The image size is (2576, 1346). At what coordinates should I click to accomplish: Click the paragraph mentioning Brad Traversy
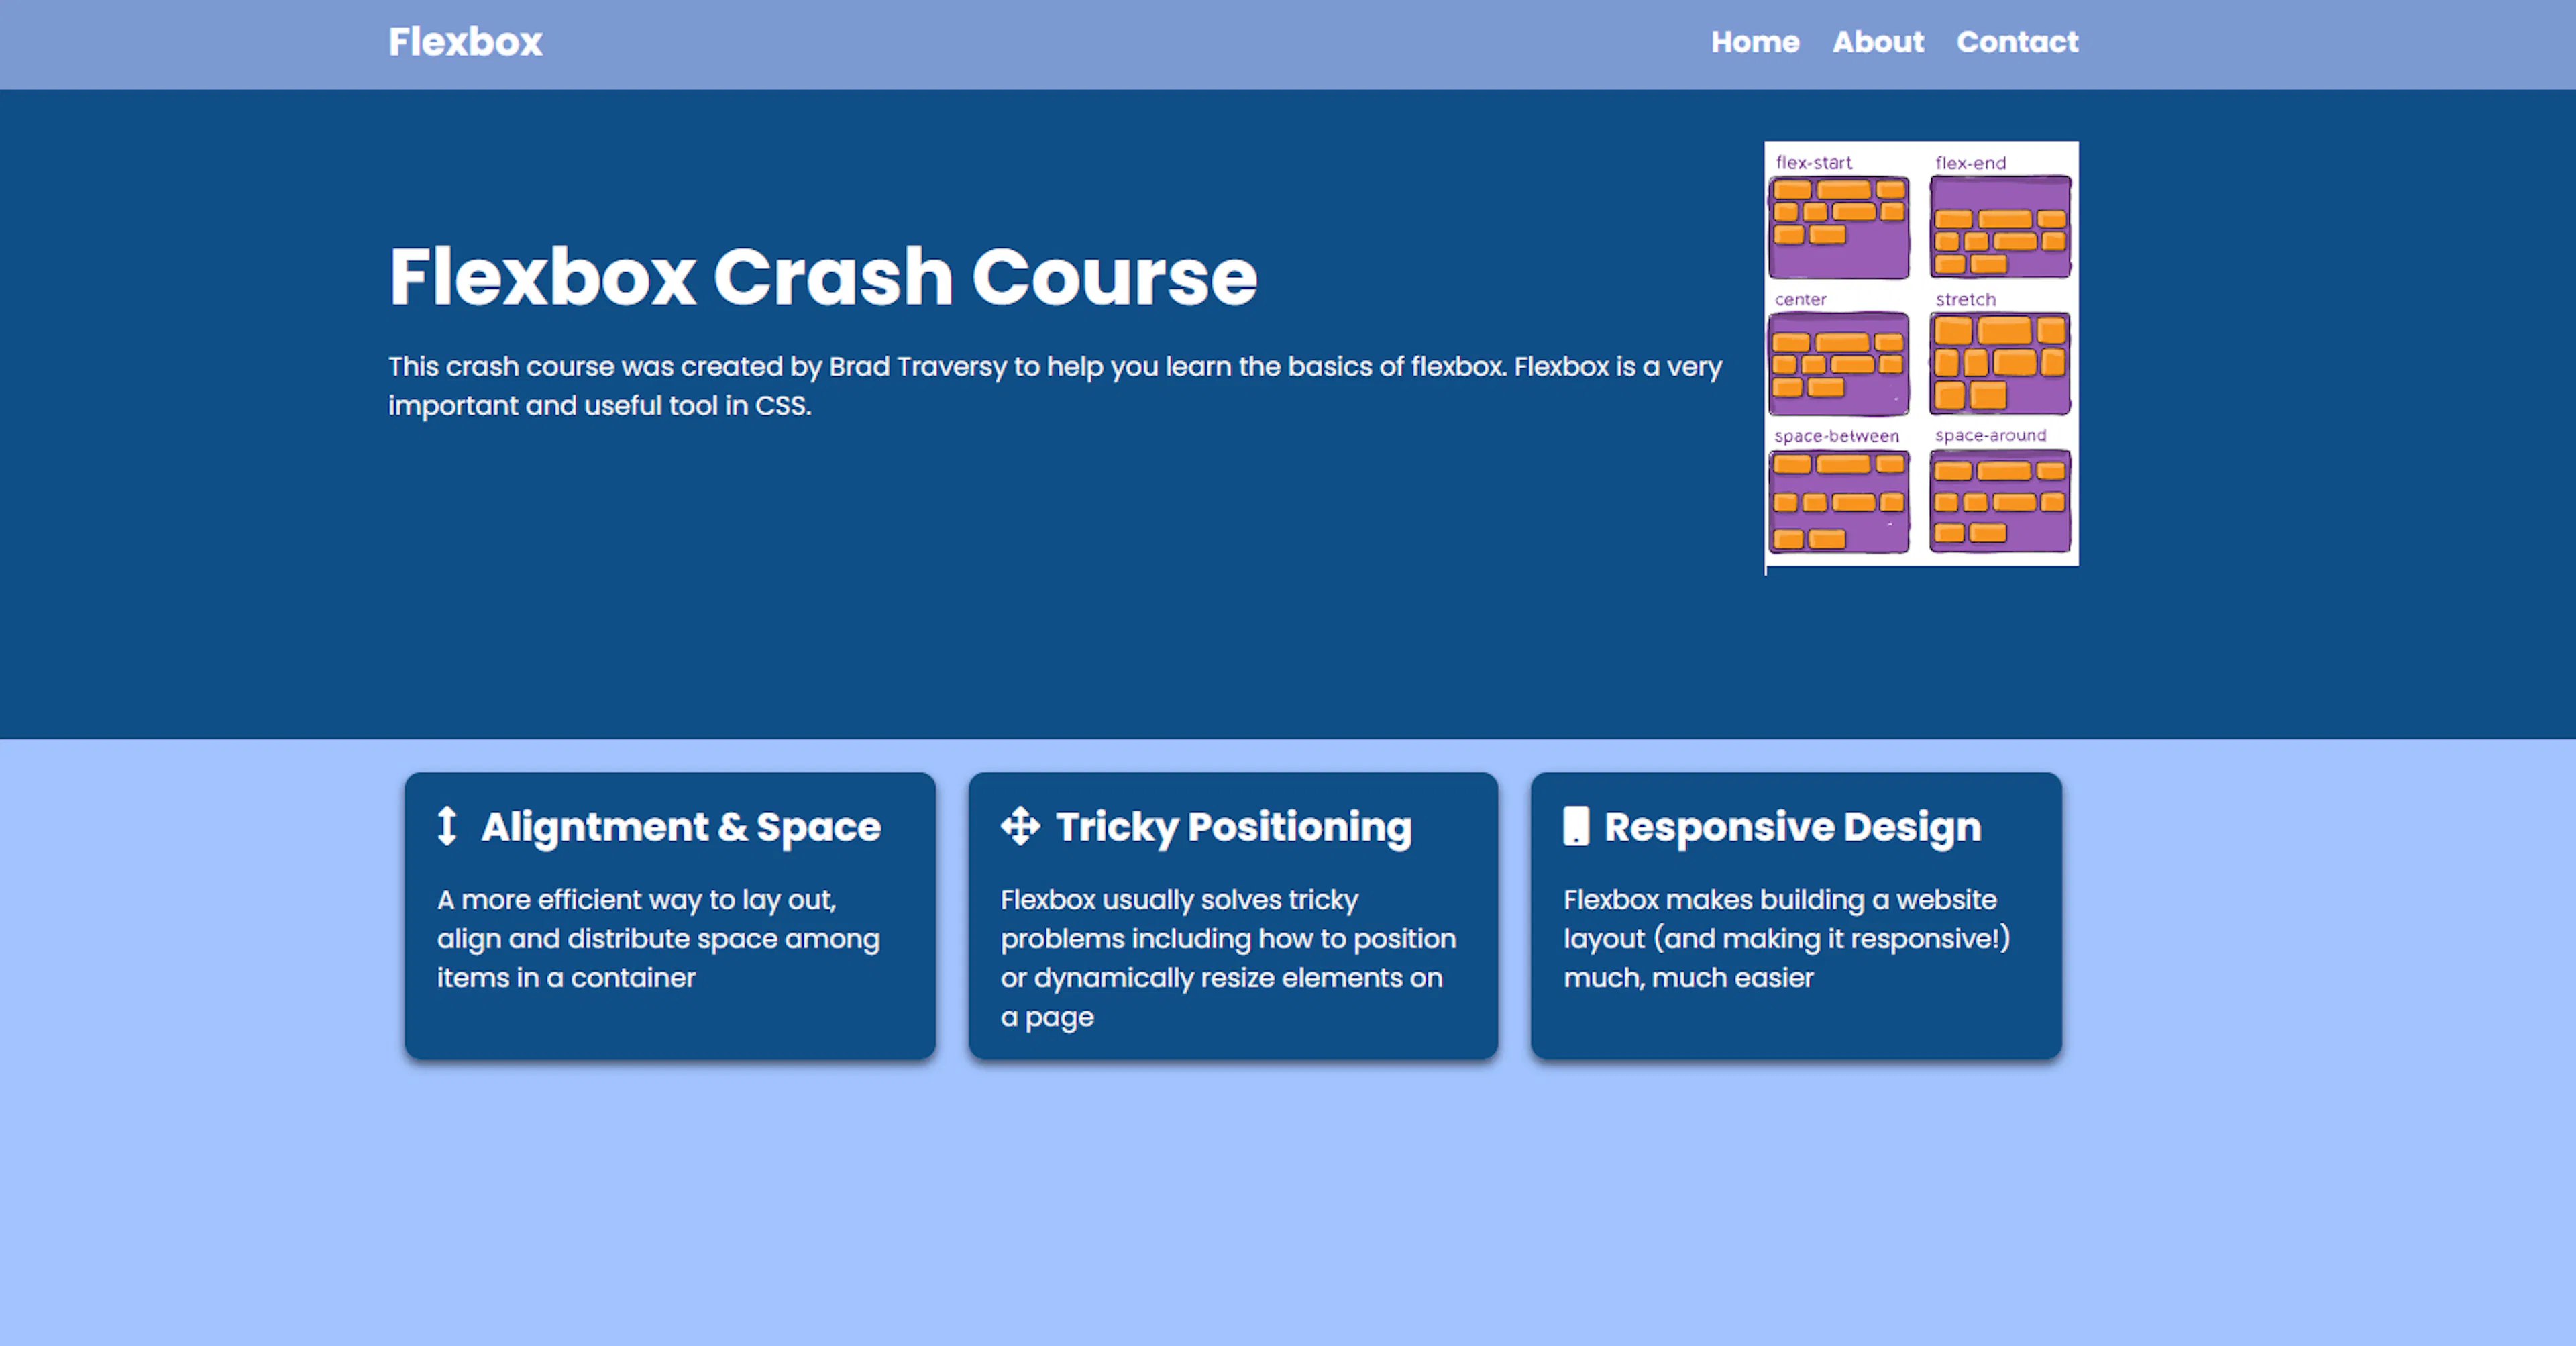(1055, 386)
